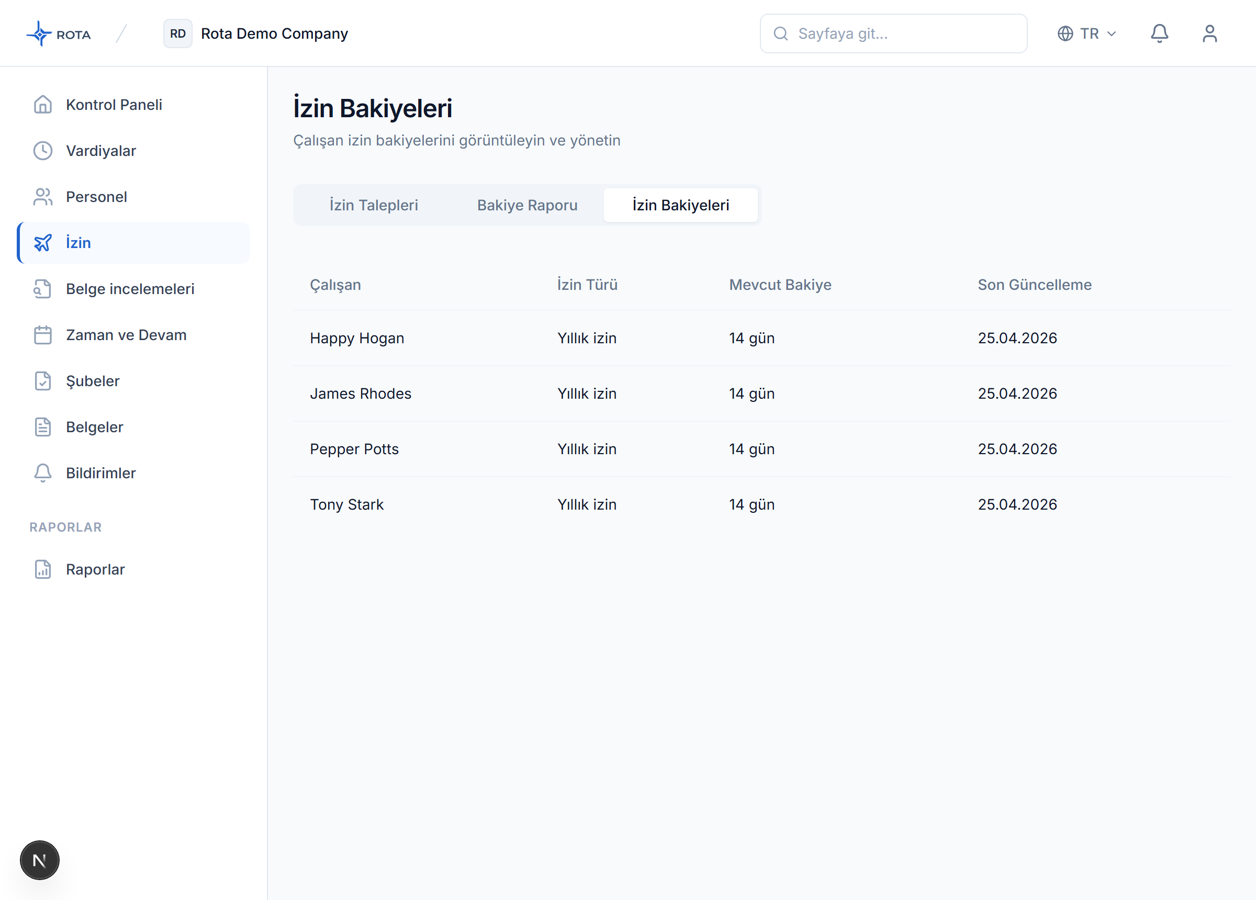The width and height of the screenshot is (1256, 900).
Task: Click the Belgeler document icon
Action: [x=42, y=427]
